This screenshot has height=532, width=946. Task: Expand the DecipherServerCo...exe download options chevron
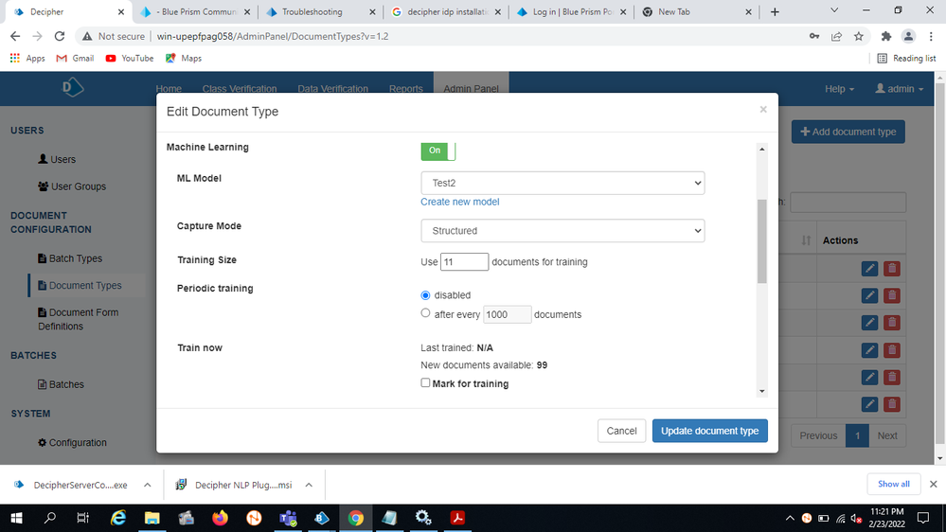pyautogui.click(x=147, y=485)
